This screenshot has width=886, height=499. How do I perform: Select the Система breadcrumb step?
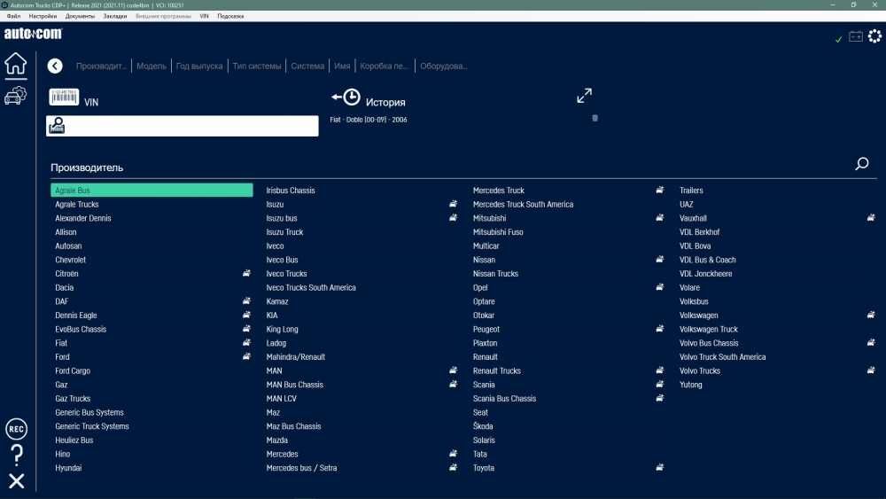tap(307, 66)
